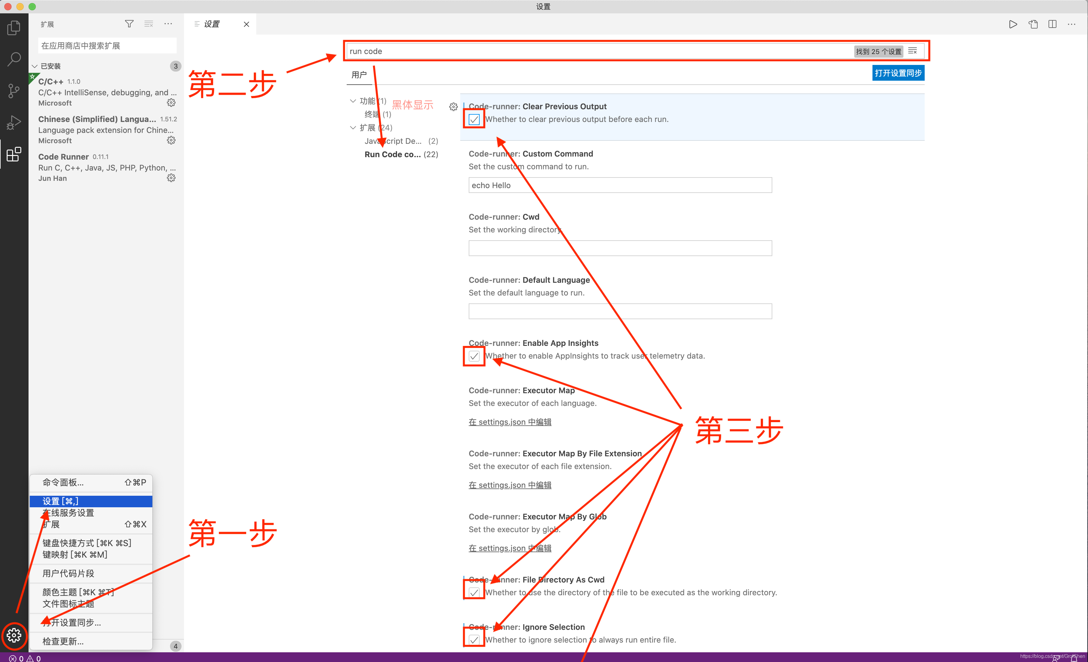Click errors and warnings status bar indicator

25,658
